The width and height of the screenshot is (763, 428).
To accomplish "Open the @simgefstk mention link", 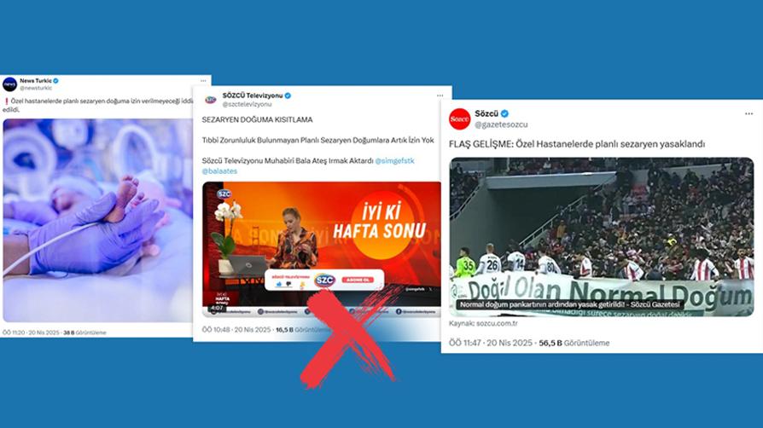I will click(394, 161).
